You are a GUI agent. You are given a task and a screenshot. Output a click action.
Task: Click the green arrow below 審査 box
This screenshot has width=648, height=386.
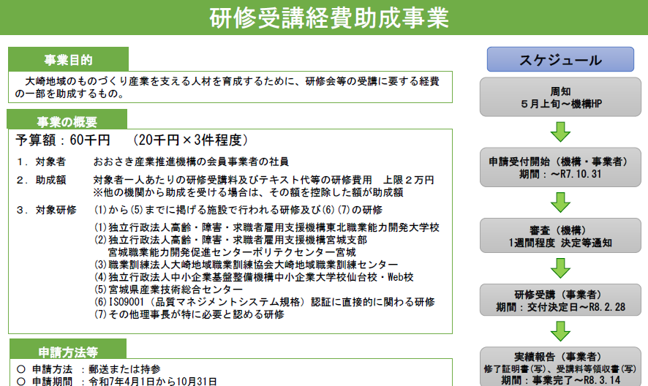[560, 268]
